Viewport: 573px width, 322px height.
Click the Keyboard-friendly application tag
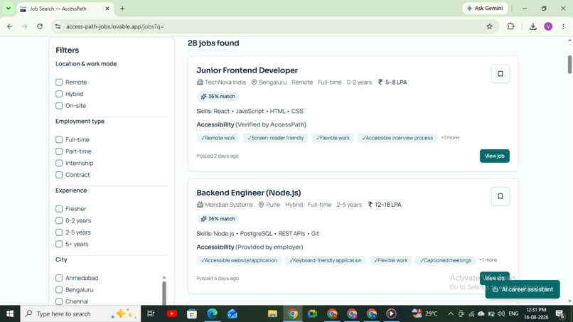click(x=325, y=260)
